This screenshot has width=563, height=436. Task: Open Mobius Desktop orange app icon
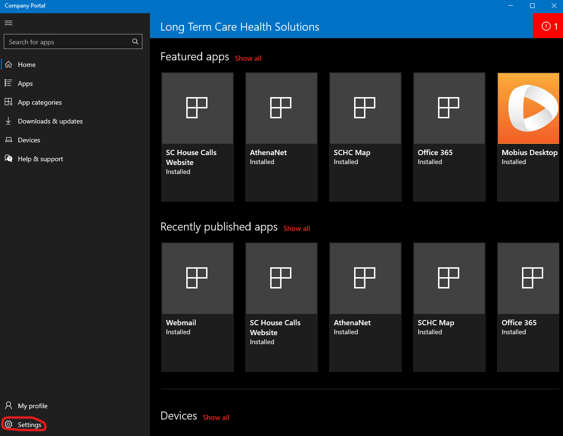529,108
